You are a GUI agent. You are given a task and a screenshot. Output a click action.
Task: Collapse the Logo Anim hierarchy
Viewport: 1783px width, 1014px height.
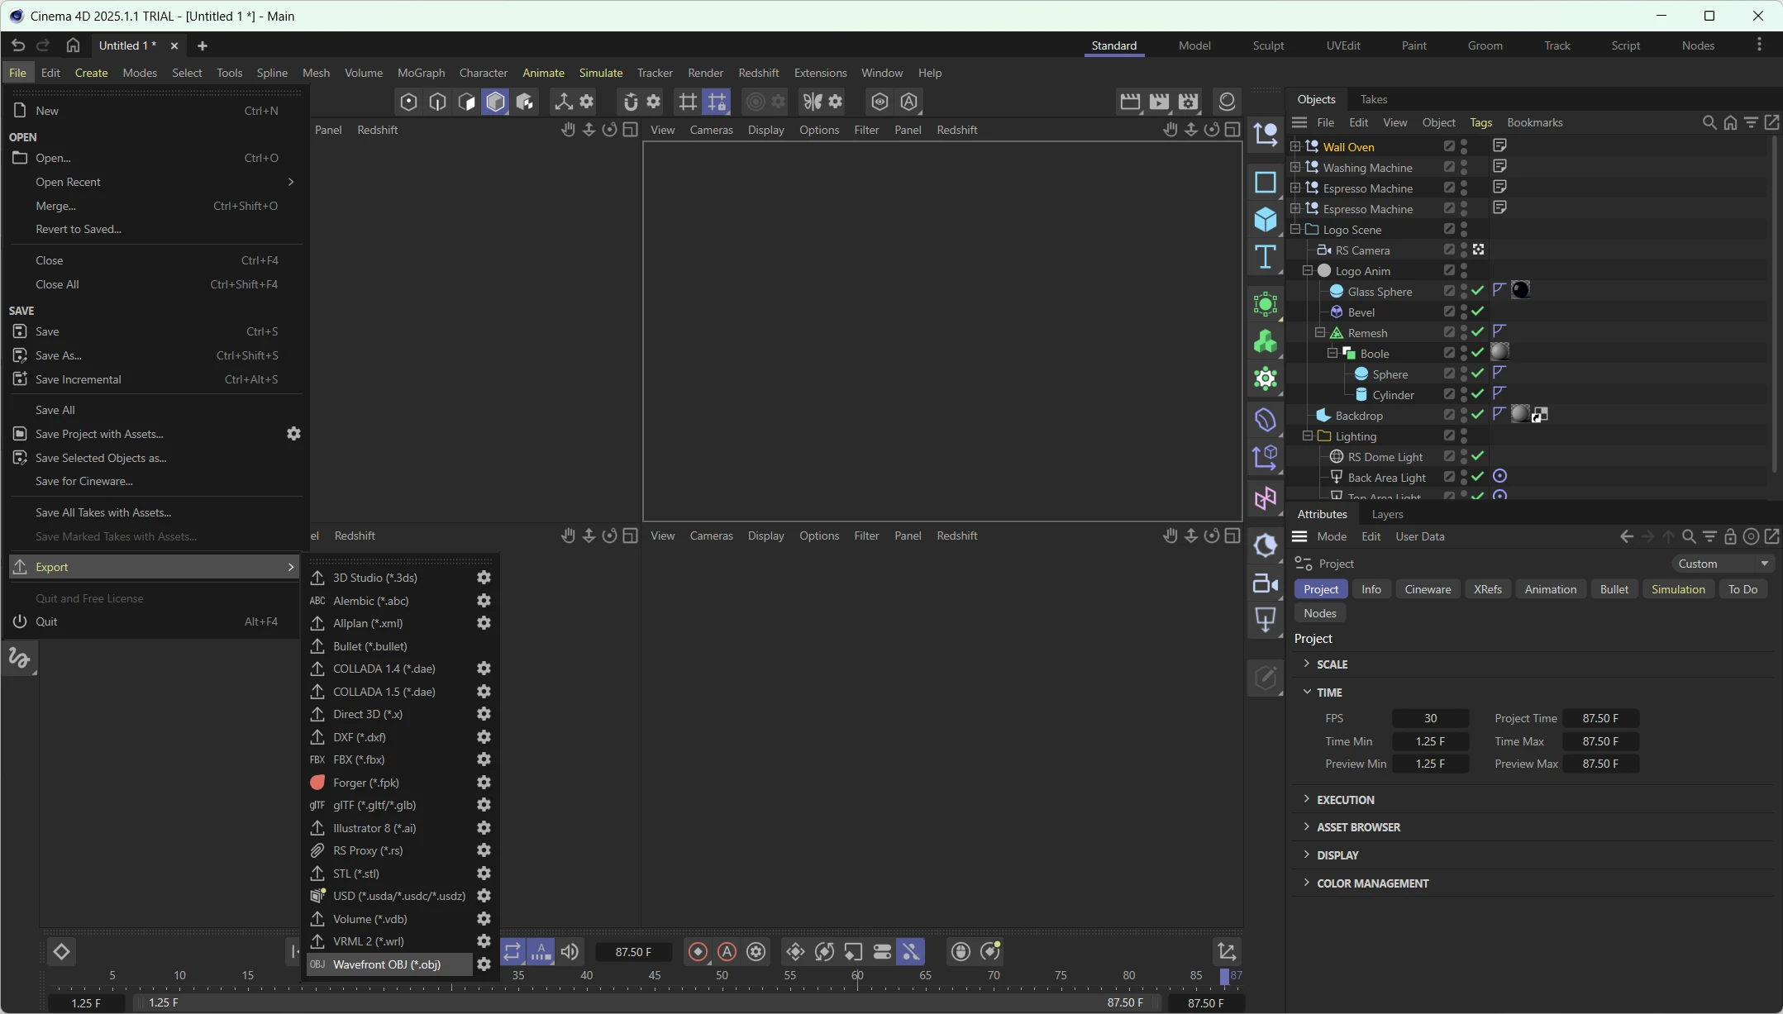click(1308, 270)
